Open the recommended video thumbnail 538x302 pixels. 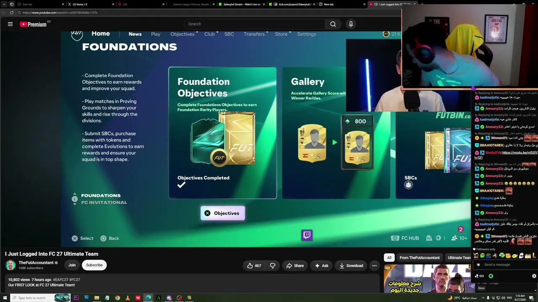(x=427, y=279)
